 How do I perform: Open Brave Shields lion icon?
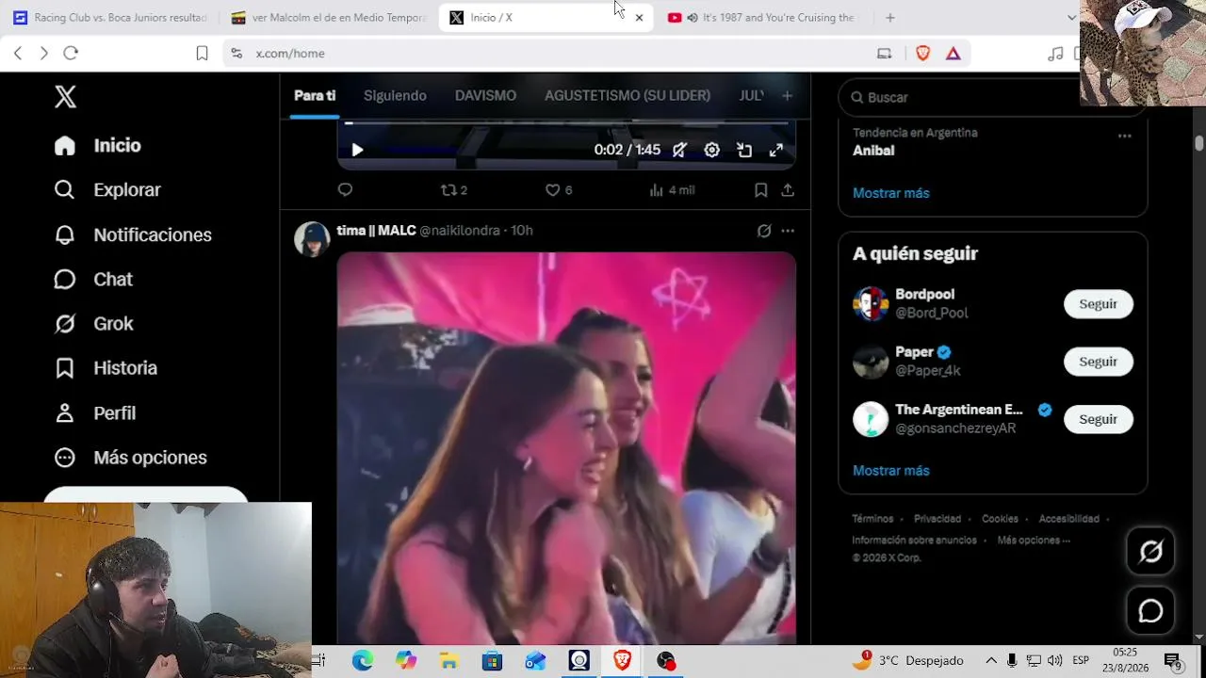click(923, 54)
